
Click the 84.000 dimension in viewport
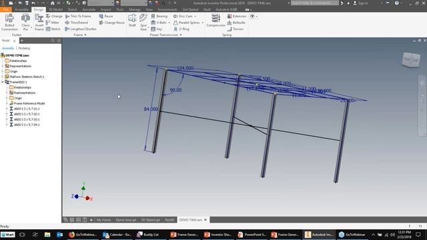pyautogui.click(x=151, y=109)
